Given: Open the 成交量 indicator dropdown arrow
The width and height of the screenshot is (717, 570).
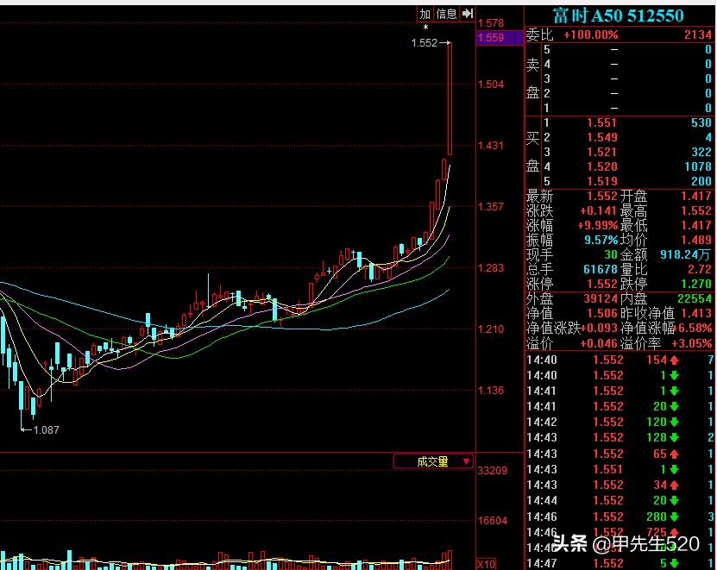Looking at the screenshot, I should pyautogui.click(x=466, y=461).
